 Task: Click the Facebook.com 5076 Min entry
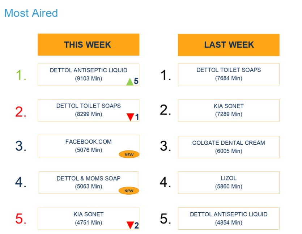88,146
